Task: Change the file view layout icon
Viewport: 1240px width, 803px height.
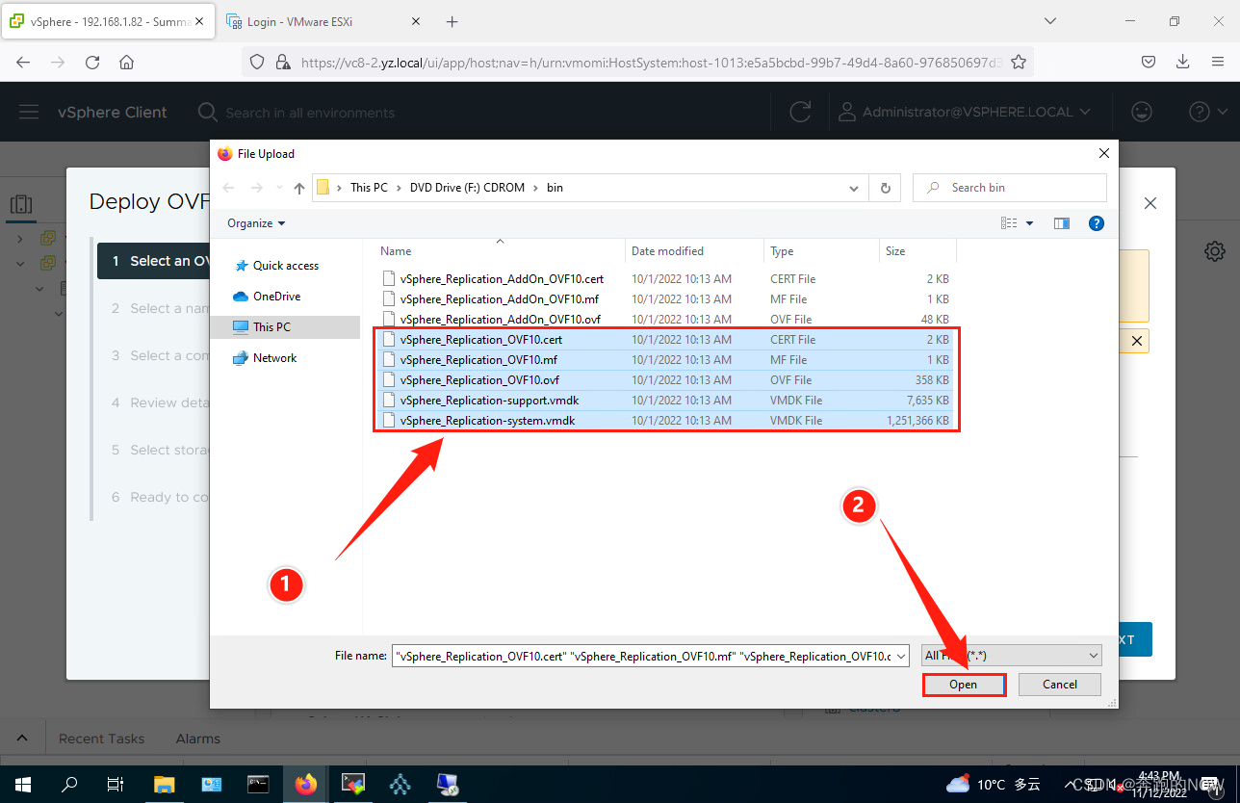Action: click(1009, 223)
